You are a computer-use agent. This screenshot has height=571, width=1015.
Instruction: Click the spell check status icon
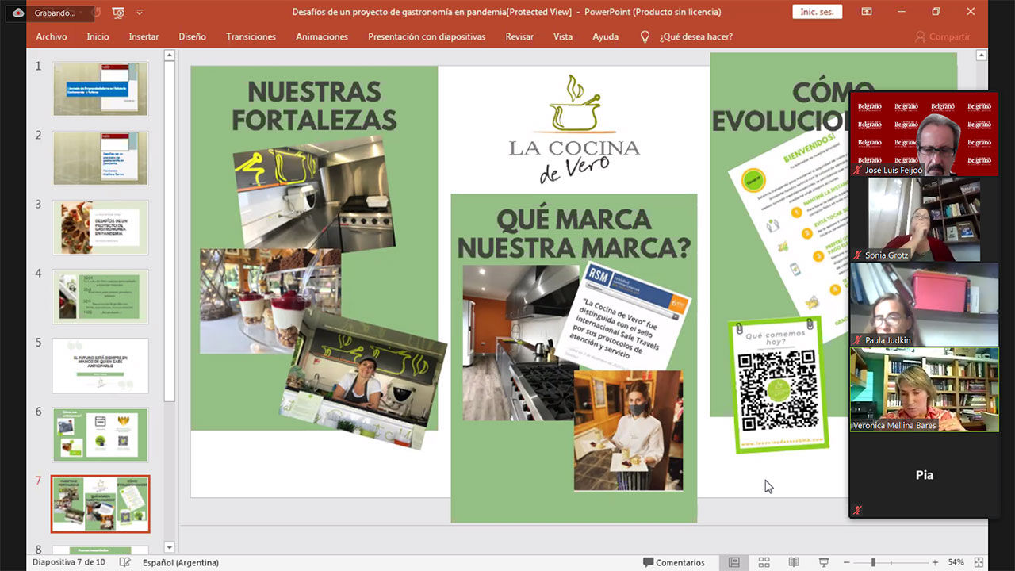point(124,562)
